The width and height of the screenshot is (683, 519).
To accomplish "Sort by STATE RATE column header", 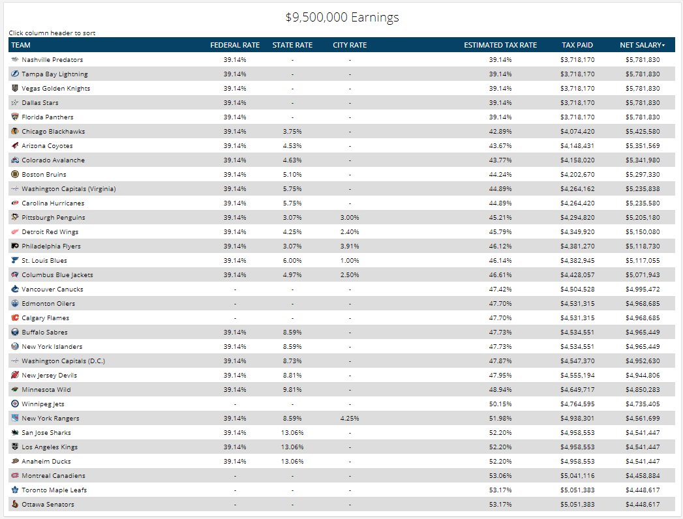I will point(292,45).
